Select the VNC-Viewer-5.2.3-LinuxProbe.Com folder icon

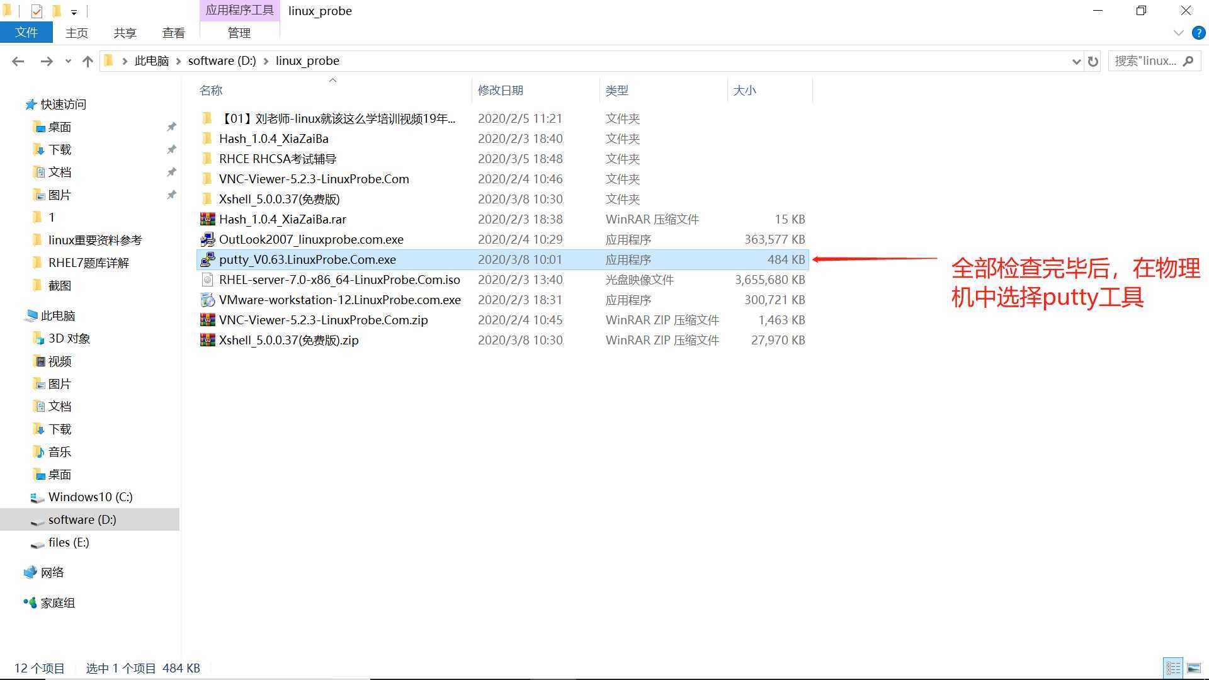[207, 179]
